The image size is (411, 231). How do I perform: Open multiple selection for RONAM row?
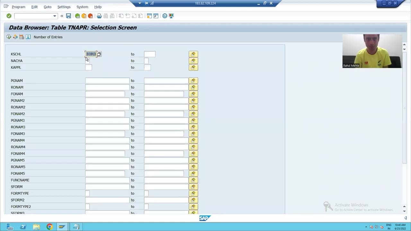click(x=193, y=87)
